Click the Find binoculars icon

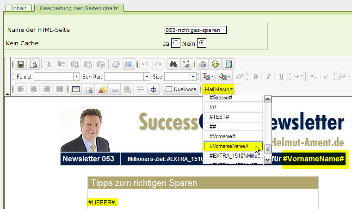point(173,64)
